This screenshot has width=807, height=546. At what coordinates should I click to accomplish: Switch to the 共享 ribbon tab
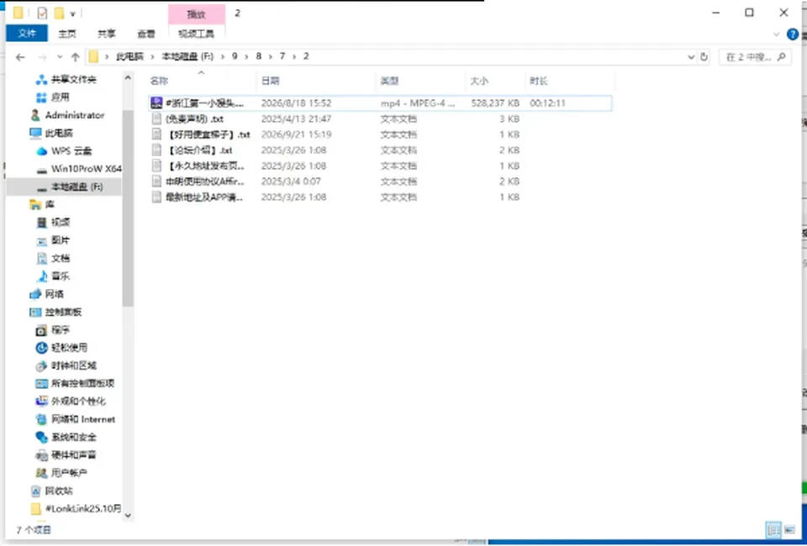[107, 34]
